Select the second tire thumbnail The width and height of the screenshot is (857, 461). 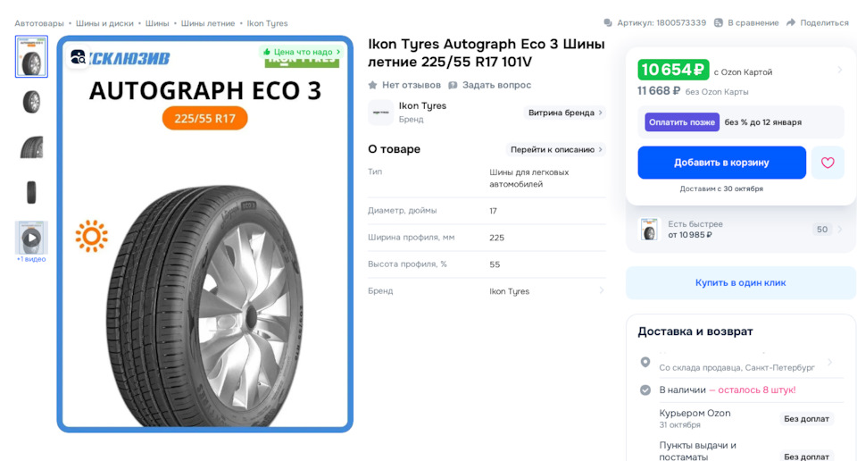coord(31,102)
